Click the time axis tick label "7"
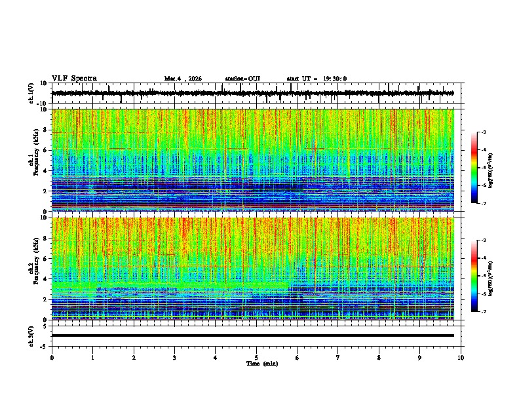This screenshot has width=519, height=401. click(x=338, y=358)
